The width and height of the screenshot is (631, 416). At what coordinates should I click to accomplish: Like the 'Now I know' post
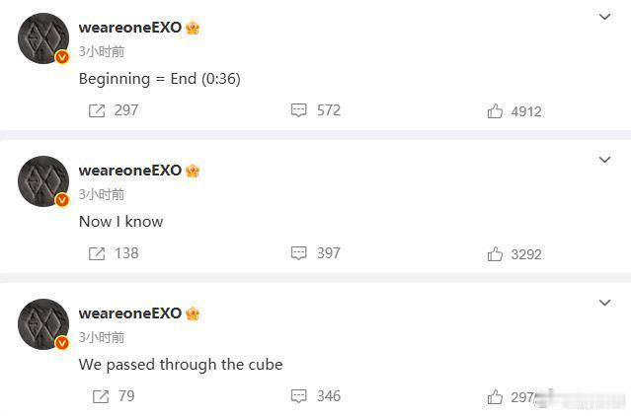tap(495, 254)
